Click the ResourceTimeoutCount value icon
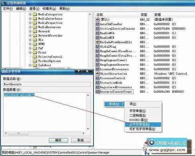Screen dimensions: 195x156 [97, 92]
